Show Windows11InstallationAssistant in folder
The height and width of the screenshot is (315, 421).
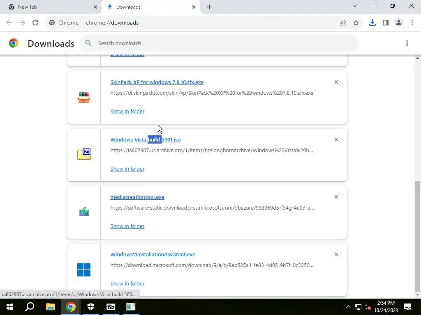tap(127, 283)
